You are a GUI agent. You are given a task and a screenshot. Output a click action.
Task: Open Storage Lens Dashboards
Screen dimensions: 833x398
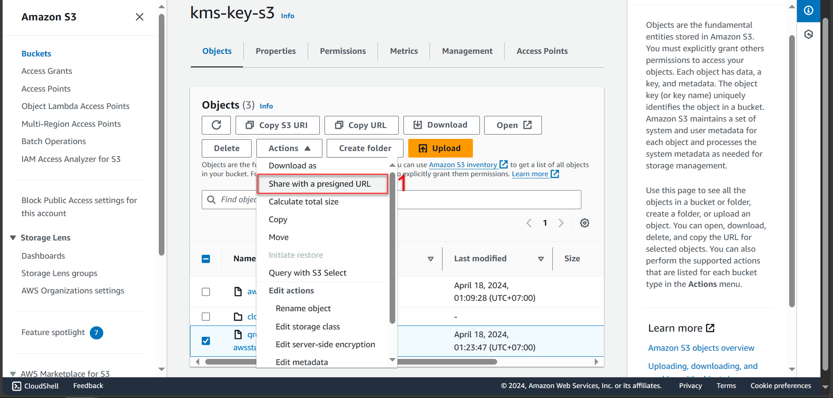click(x=43, y=256)
